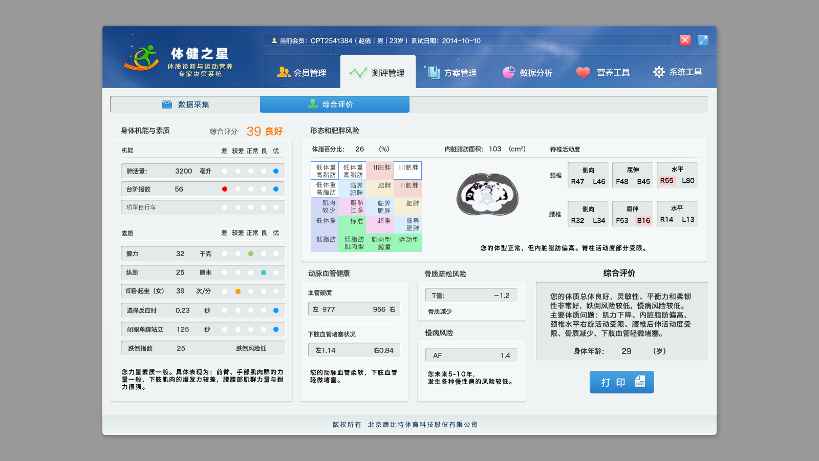Click the 肺活量 value 3200 field
This screenshot has height=461, width=819.
click(183, 171)
